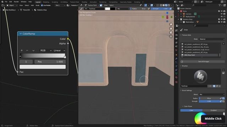Viewport: 227px width, 127px height.
Task: Switch to Solid viewport shading
Action: (x=164, y=5)
